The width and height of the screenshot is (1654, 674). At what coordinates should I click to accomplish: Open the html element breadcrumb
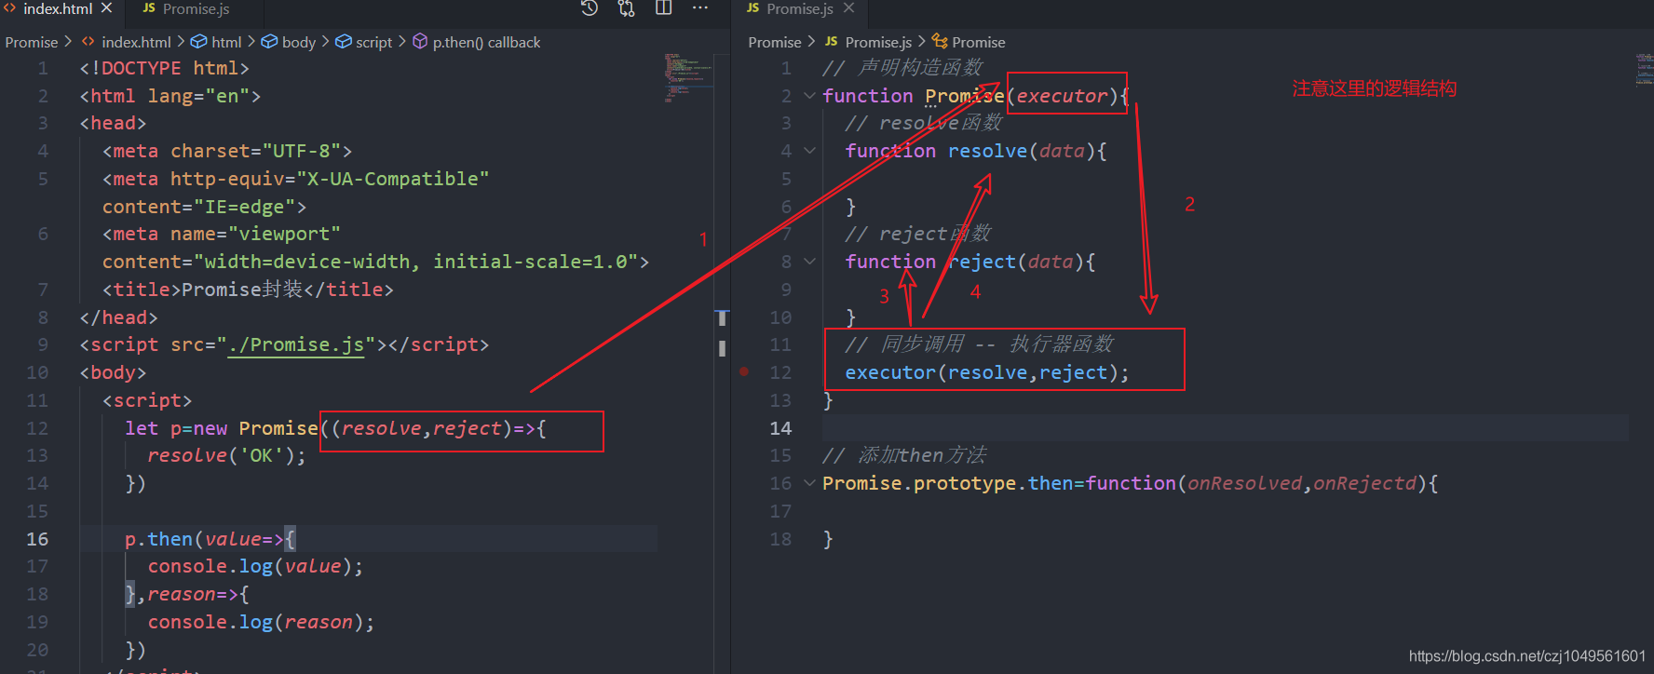coord(216,42)
